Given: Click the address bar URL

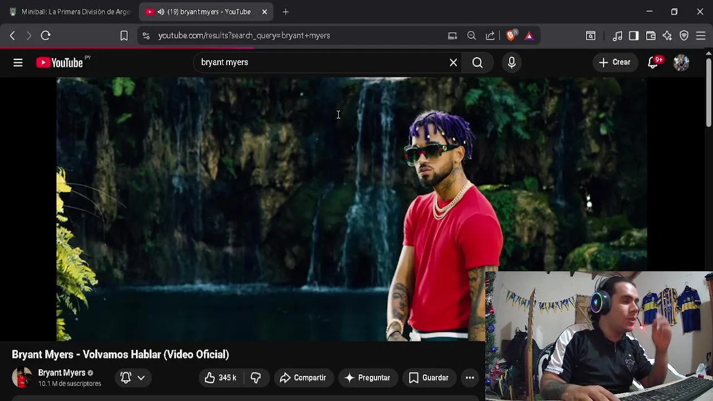Looking at the screenshot, I should point(244,36).
